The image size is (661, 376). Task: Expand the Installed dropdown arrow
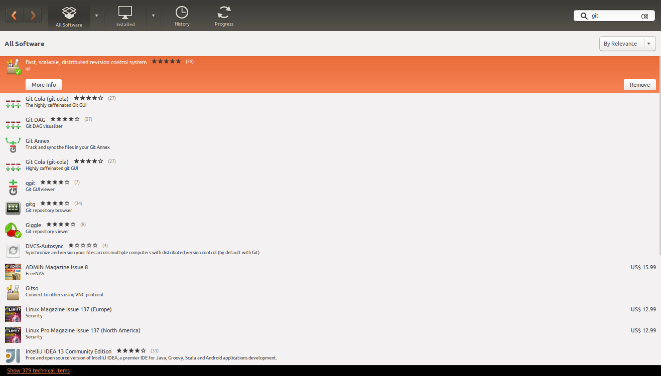tap(154, 15)
